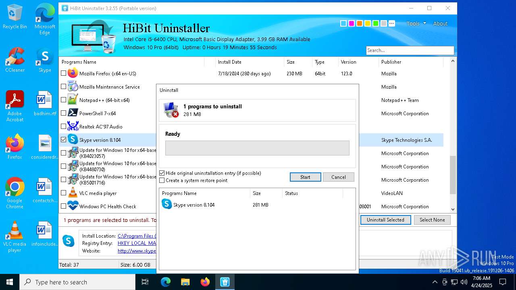Open File Explorer from taskbar

coord(185,282)
